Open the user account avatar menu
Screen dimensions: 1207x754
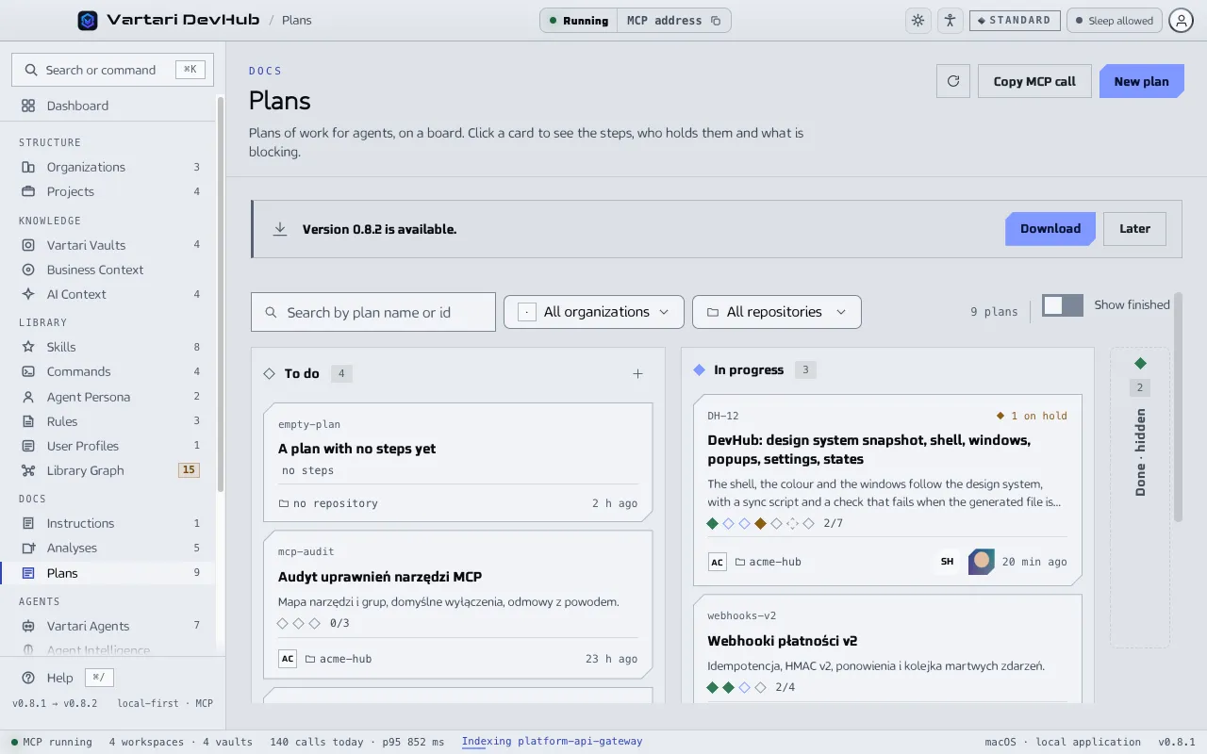(x=1181, y=20)
